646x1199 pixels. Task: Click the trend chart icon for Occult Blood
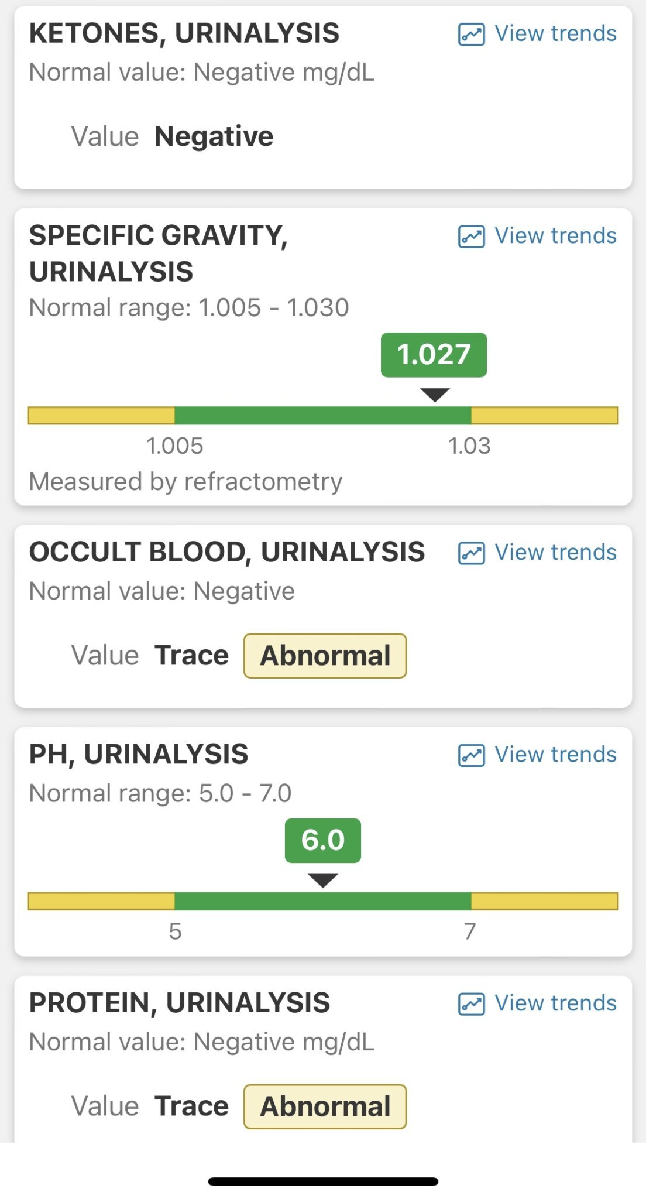[x=471, y=553]
